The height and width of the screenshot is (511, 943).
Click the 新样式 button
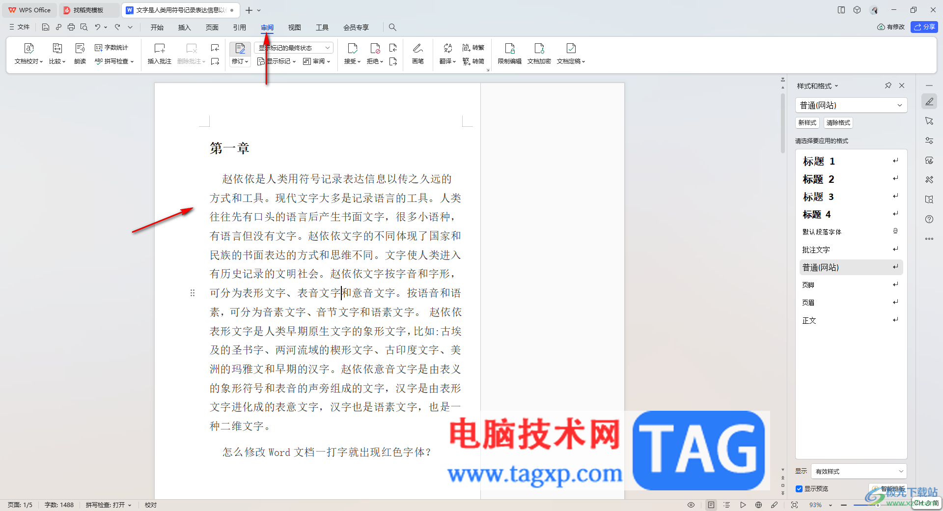807,123
